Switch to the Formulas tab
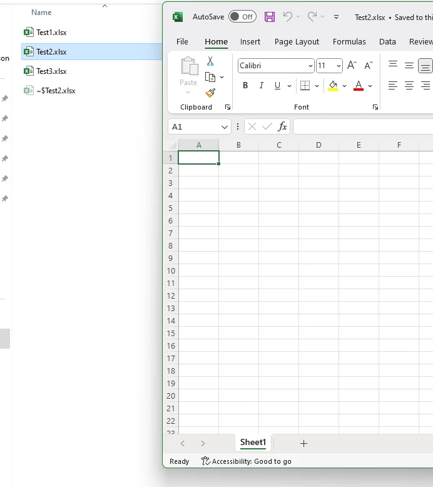433x487 pixels. [x=349, y=42]
